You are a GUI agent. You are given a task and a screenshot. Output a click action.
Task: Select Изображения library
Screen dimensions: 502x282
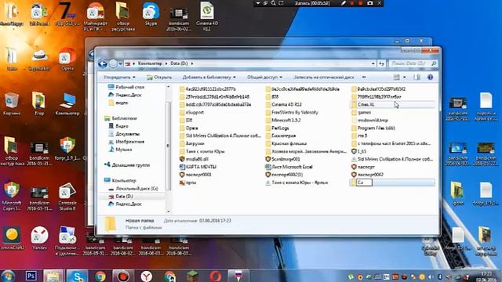[126, 142]
